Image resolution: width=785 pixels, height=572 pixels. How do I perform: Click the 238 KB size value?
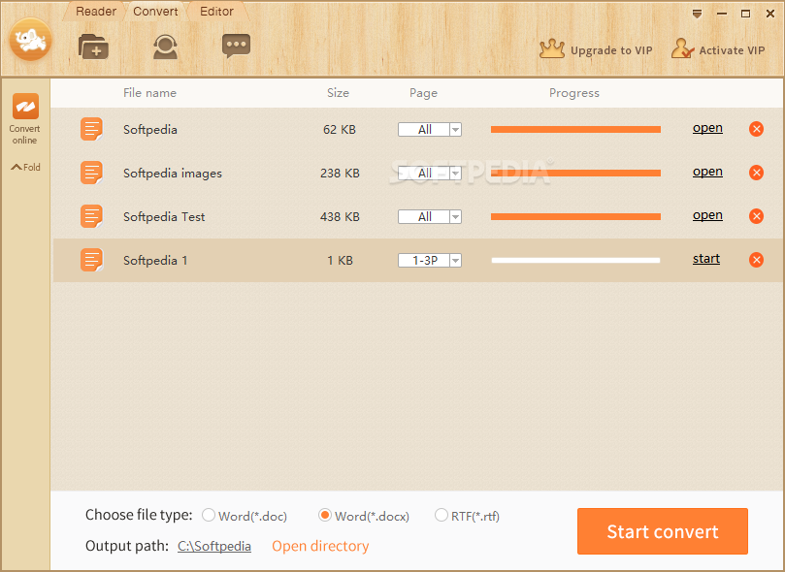(x=340, y=173)
